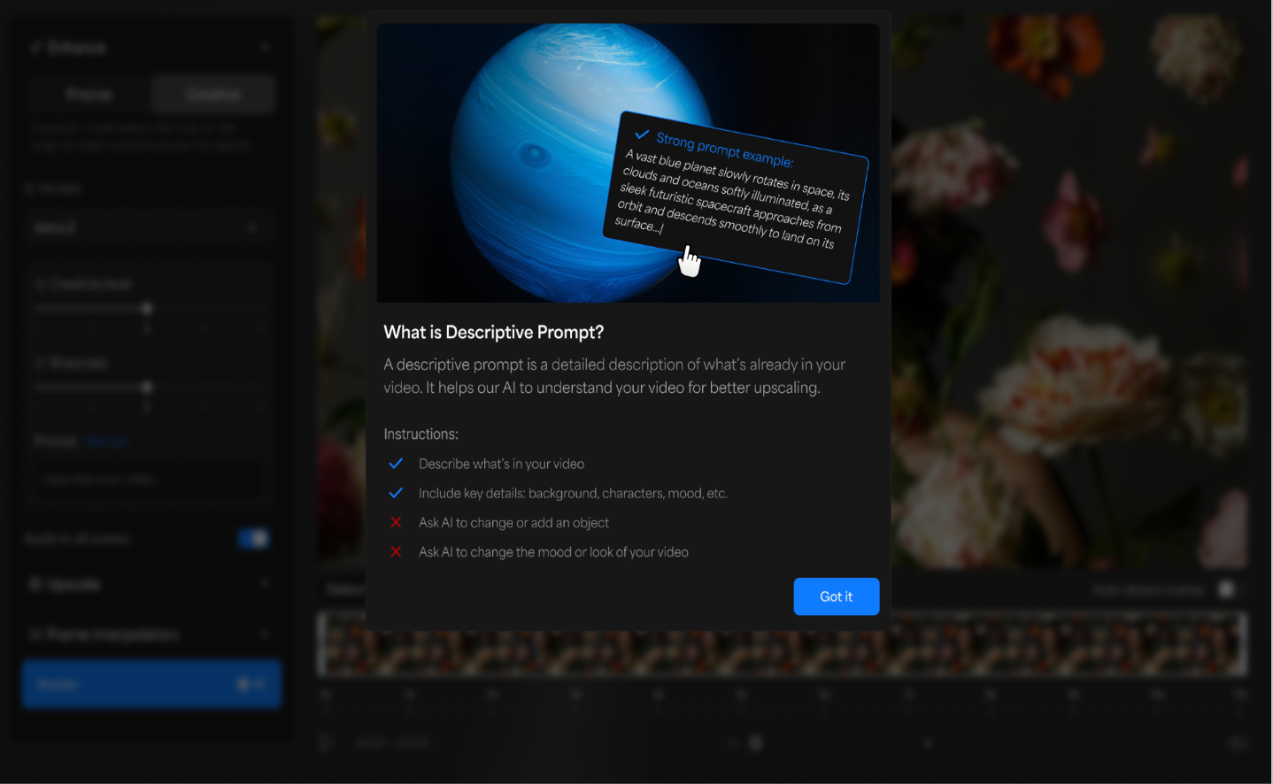Click the red X beside 'change or add an object'

pos(396,522)
